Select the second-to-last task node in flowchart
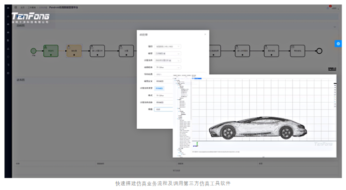 271,51
